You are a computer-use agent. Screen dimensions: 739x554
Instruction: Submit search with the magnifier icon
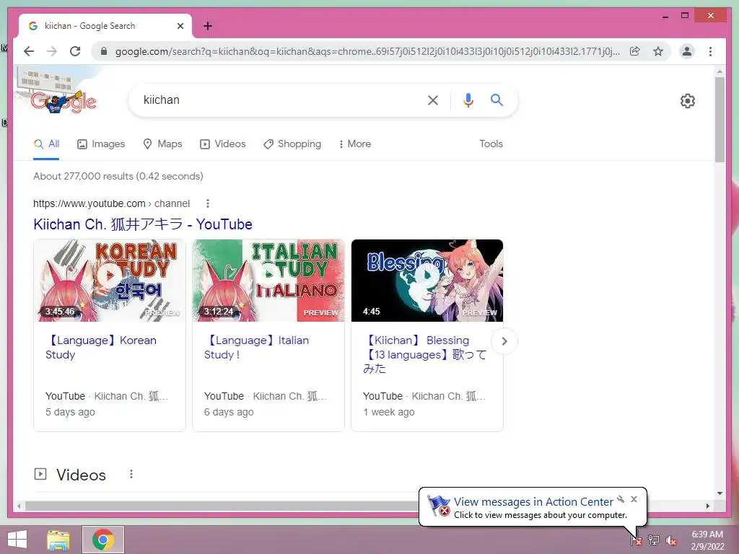[497, 100]
